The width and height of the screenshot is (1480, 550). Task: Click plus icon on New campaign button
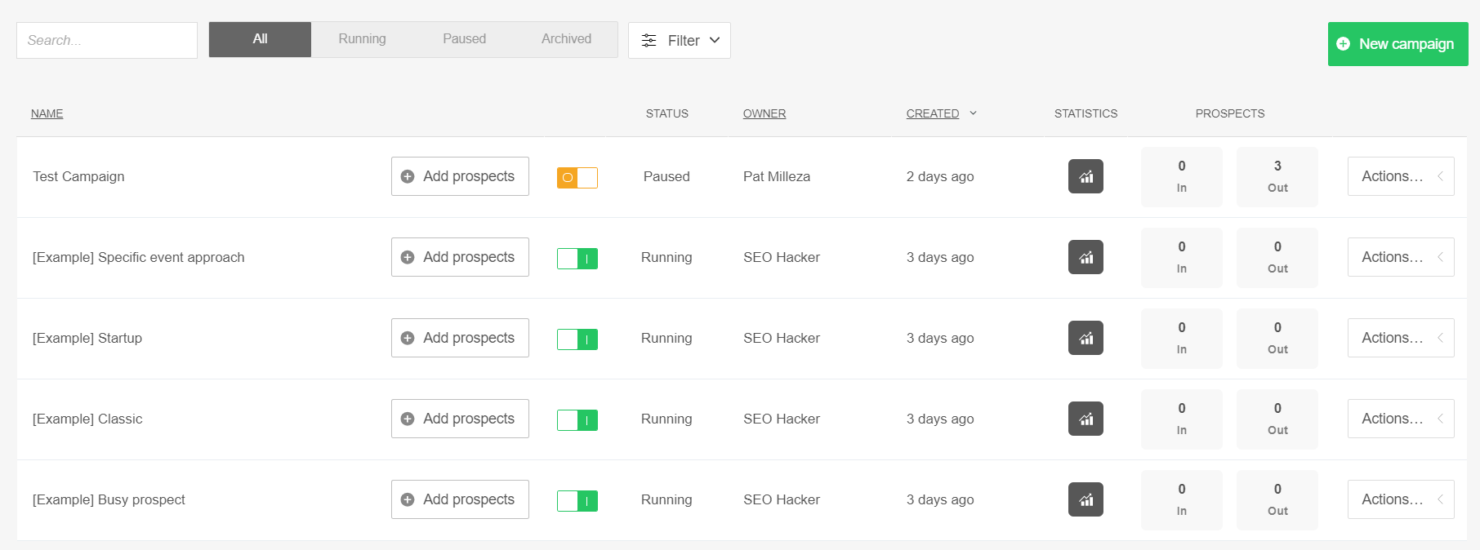[1343, 44]
